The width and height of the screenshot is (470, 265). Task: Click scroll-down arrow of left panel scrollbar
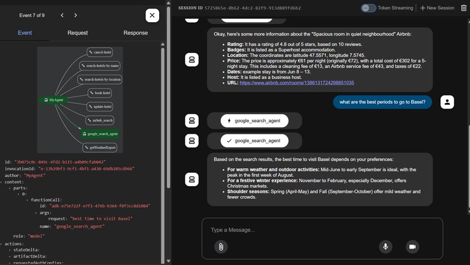click(169, 261)
